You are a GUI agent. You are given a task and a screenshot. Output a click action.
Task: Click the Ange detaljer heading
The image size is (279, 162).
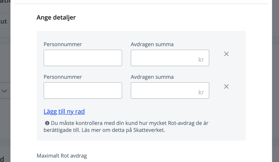(x=56, y=18)
